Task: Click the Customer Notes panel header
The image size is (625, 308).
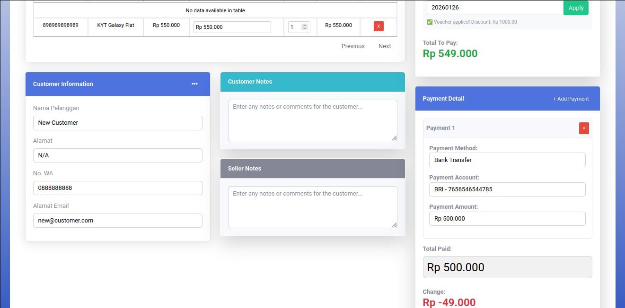Action: pyautogui.click(x=313, y=82)
